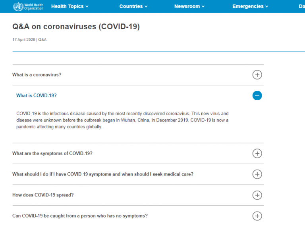Expand 'Can COVID-19 be caught from a person' question
This screenshot has width=305, height=225.
pyautogui.click(x=80, y=216)
